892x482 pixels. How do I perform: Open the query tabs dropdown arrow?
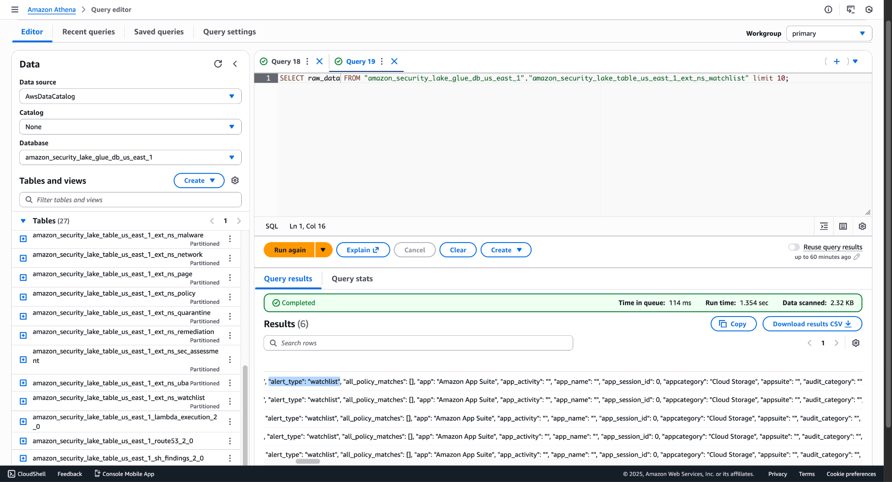[855, 61]
